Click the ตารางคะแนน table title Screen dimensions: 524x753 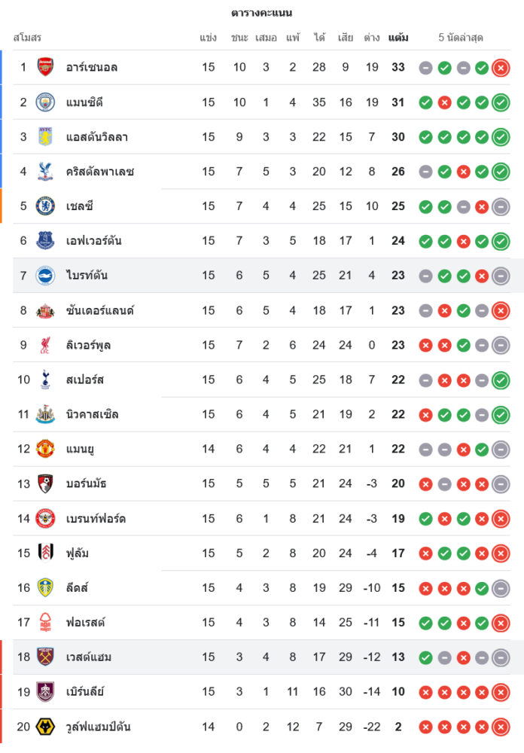(262, 13)
